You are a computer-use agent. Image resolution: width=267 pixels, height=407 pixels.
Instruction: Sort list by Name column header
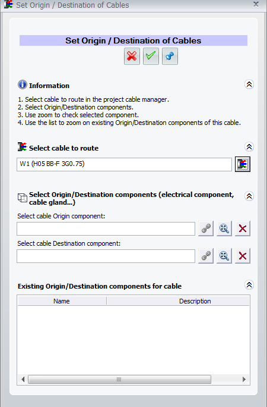pyautogui.click(x=62, y=301)
